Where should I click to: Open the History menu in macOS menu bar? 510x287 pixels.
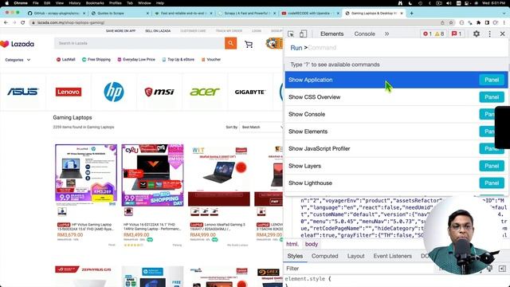[x=74, y=3]
